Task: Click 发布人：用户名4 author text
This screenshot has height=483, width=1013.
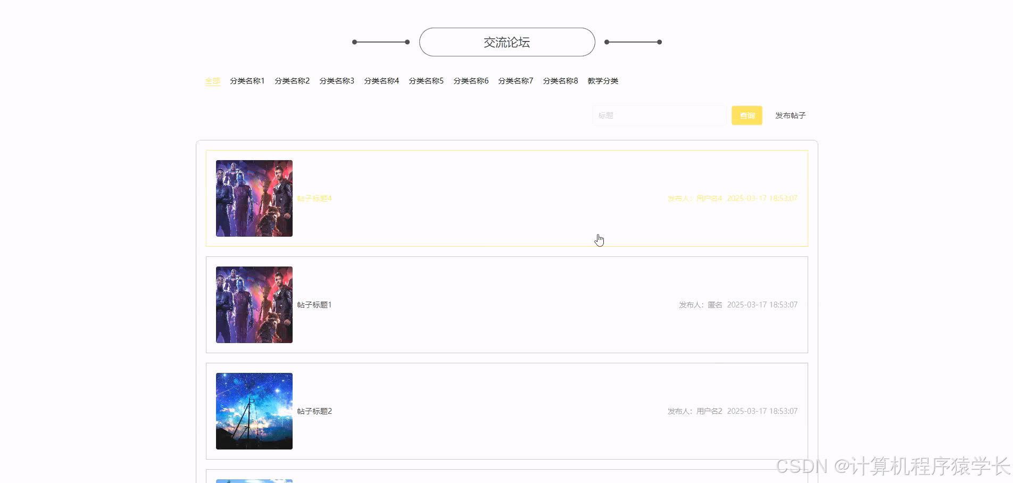Action: pos(695,198)
